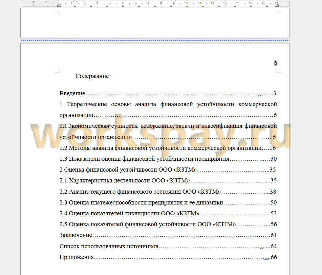Click the heading Содержание
This screenshot has height=275, width=322.
[x=92, y=76]
